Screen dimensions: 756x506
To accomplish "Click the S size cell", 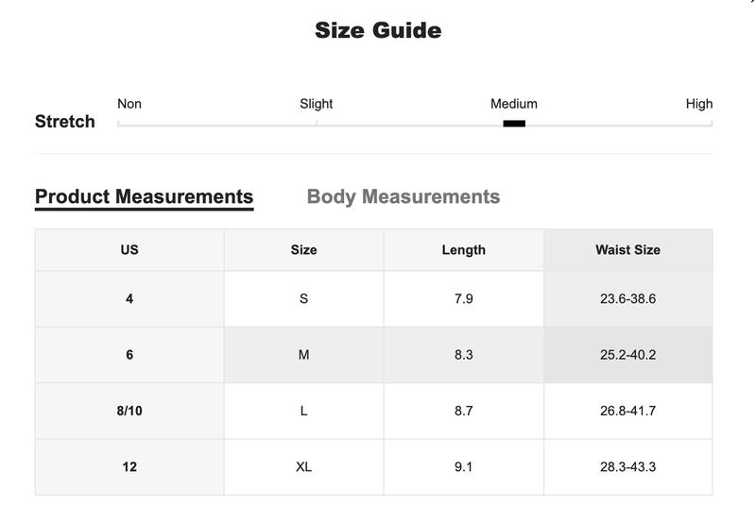I will click(303, 299).
